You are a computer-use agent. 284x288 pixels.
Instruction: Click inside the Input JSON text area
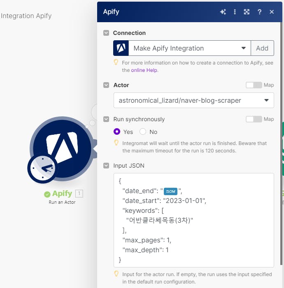(x=193, y=220)
